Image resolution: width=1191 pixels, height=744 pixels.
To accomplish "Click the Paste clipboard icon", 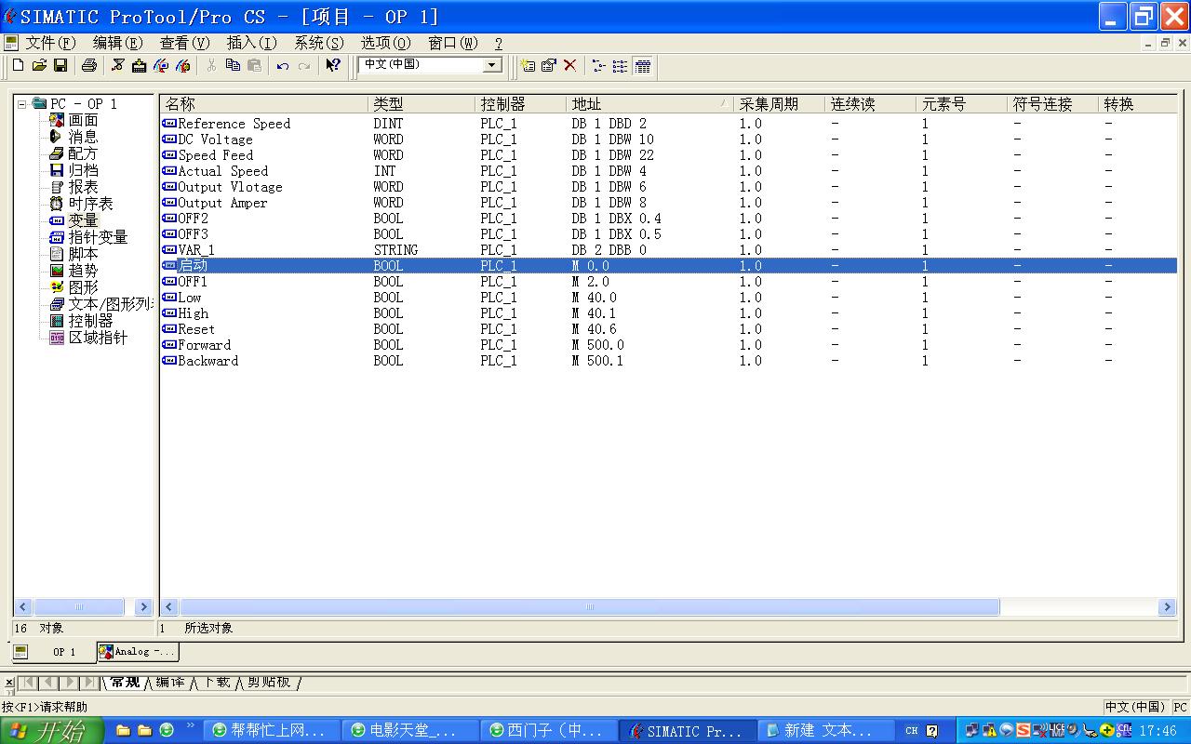I will click(254, 65).
